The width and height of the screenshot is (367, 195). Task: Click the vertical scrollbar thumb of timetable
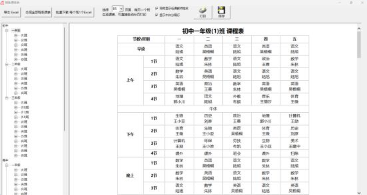[359, 44]
